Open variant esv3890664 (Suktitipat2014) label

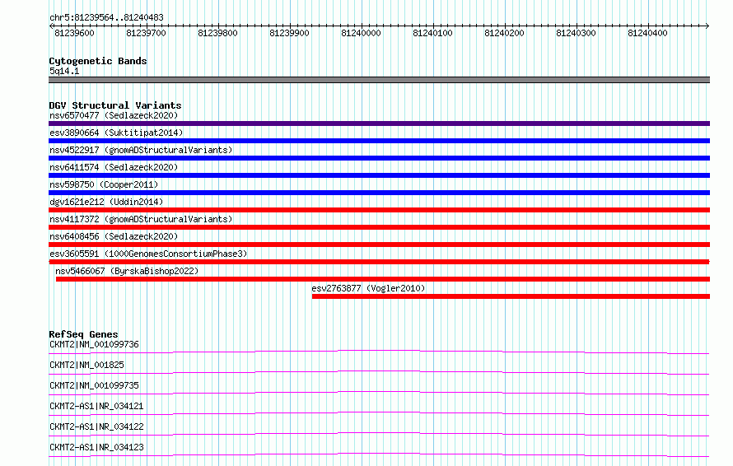116,133
